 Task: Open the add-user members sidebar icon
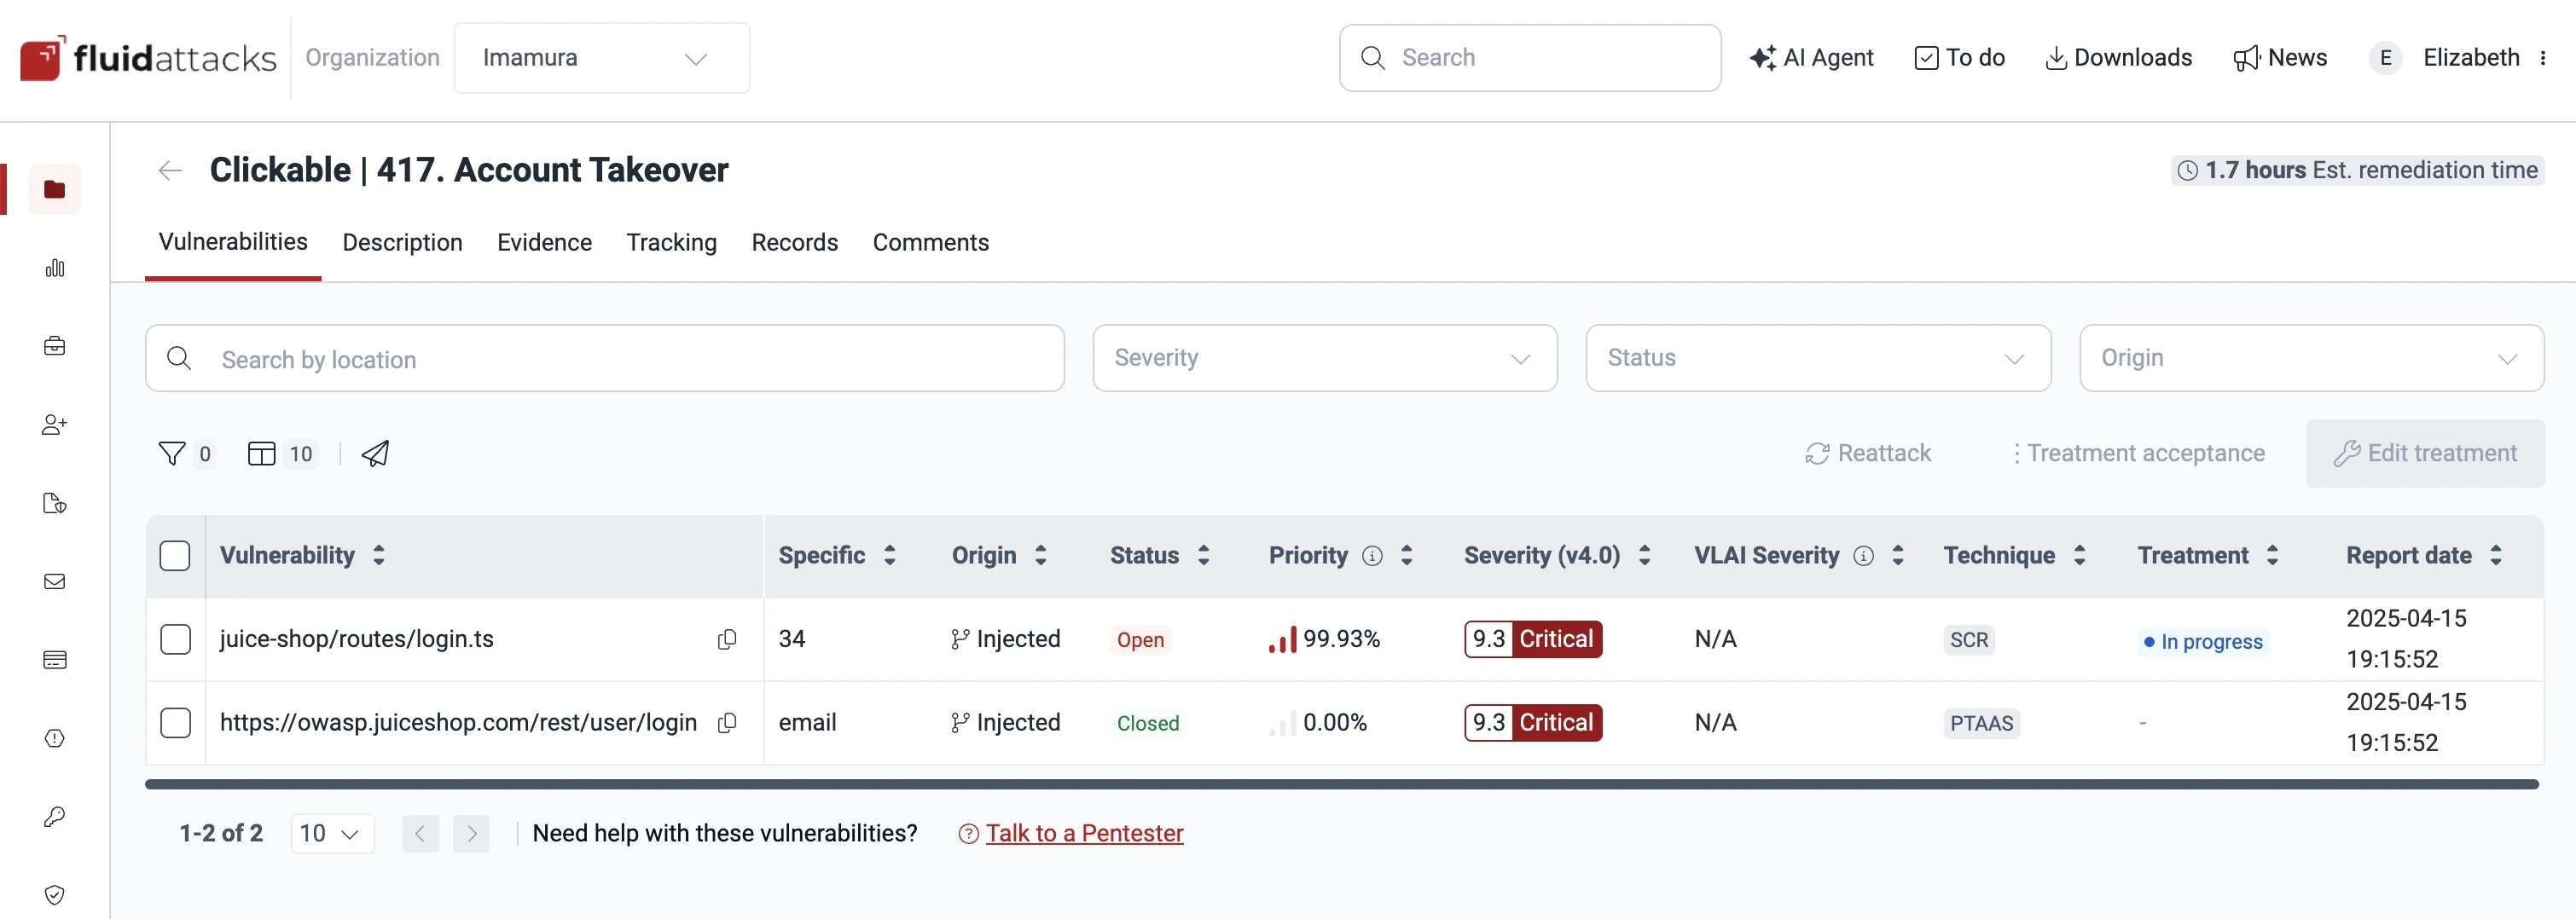pyautogui.click(x=54, y=425)
